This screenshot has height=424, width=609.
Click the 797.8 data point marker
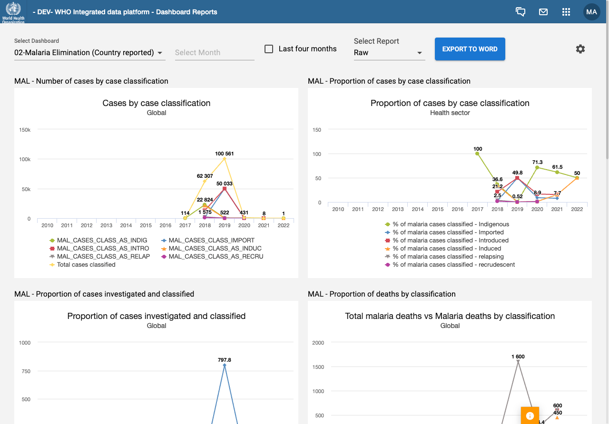(x=225, y=365)
